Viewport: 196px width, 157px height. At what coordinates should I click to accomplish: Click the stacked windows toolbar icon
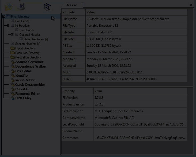tap(48, 7)
